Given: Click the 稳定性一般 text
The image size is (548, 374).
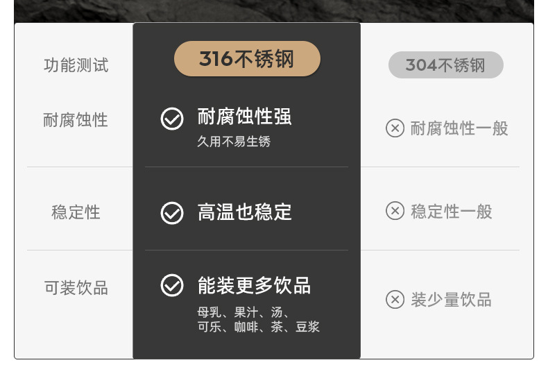Looking at the screenshot, I should coord(451,211).
